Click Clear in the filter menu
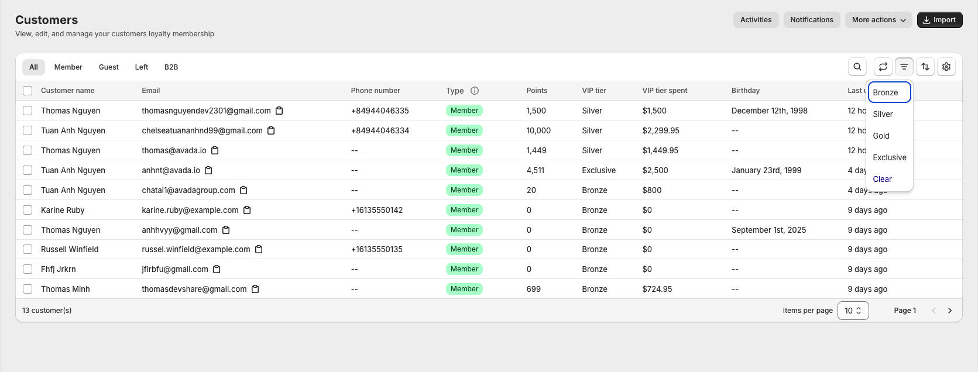Screen dimensions: 978x372 (x=882, y=179)
